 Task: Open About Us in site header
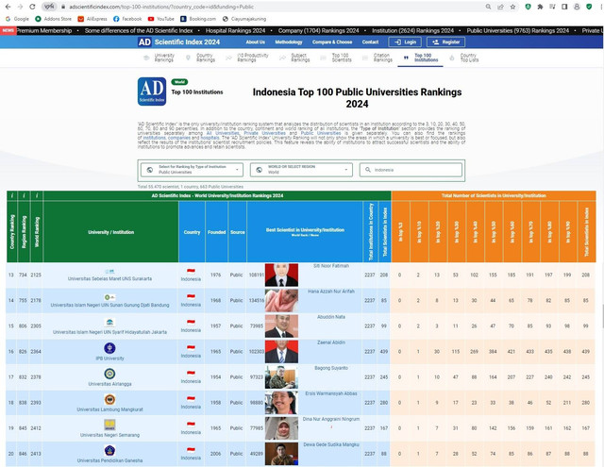pyautogui.click(x=256, y=42)
